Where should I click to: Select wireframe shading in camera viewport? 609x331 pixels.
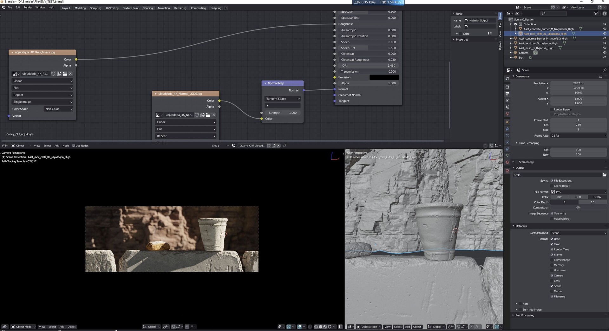316,327
